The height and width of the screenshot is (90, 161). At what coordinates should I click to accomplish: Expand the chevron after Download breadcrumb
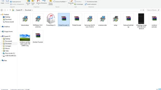point(32,10)
